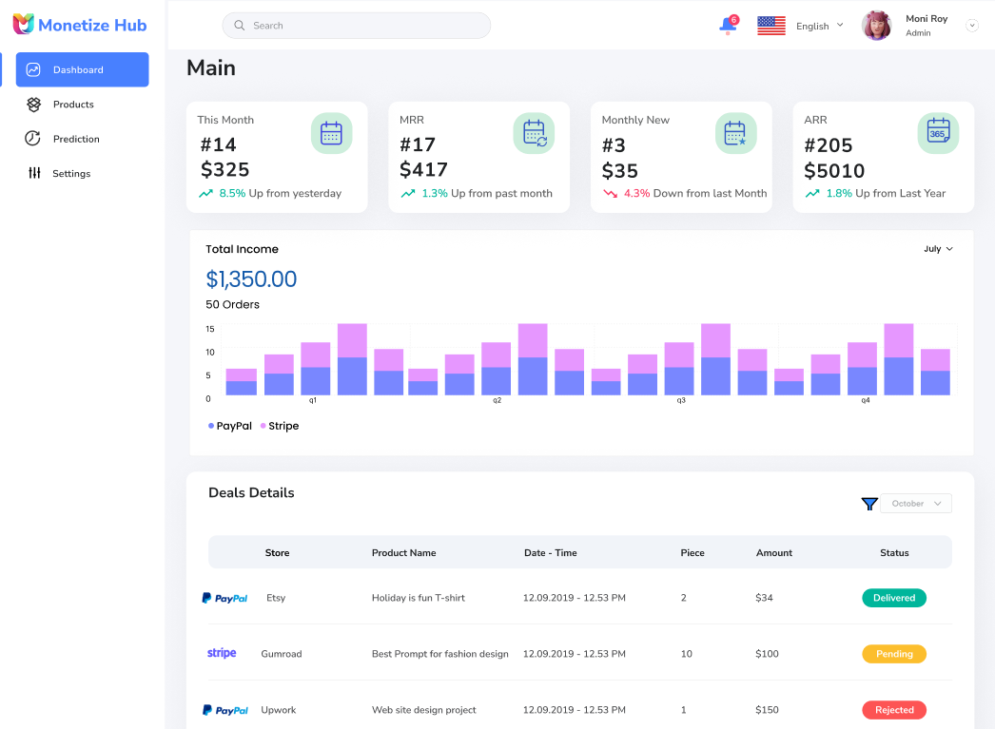Image resolution: width=995 pixels, height=729 pixels.
Task: Click the PayPal logo in Etsy row
Action: (224, 598)
